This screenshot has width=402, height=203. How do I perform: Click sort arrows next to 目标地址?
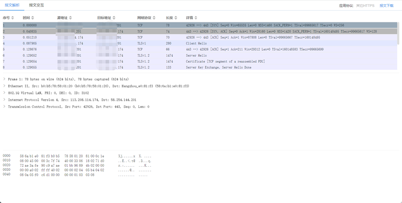(x=114, y=18)
